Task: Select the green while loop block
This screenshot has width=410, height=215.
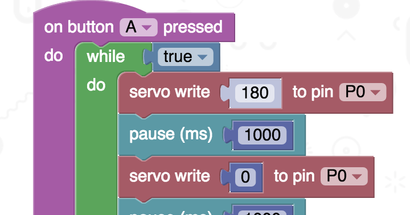Action: point(106,57)
